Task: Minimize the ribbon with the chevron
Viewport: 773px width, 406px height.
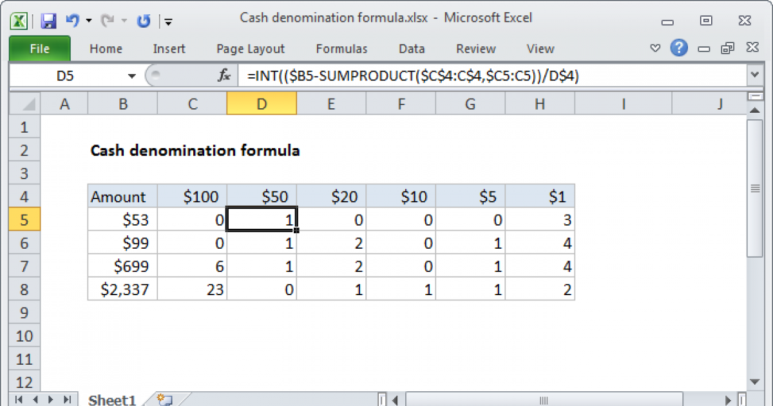Action: pyautogui.click(x=655, y=48)
